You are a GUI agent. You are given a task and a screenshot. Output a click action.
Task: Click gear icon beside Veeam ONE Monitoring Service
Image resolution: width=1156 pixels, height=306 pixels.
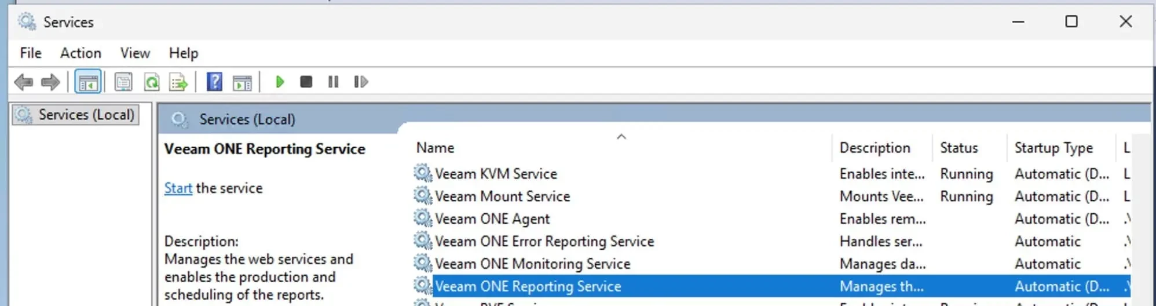(x=423, y=264)
